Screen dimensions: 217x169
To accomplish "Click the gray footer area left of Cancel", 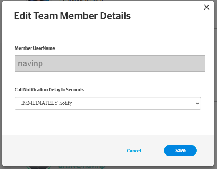I will pos(64,151).
